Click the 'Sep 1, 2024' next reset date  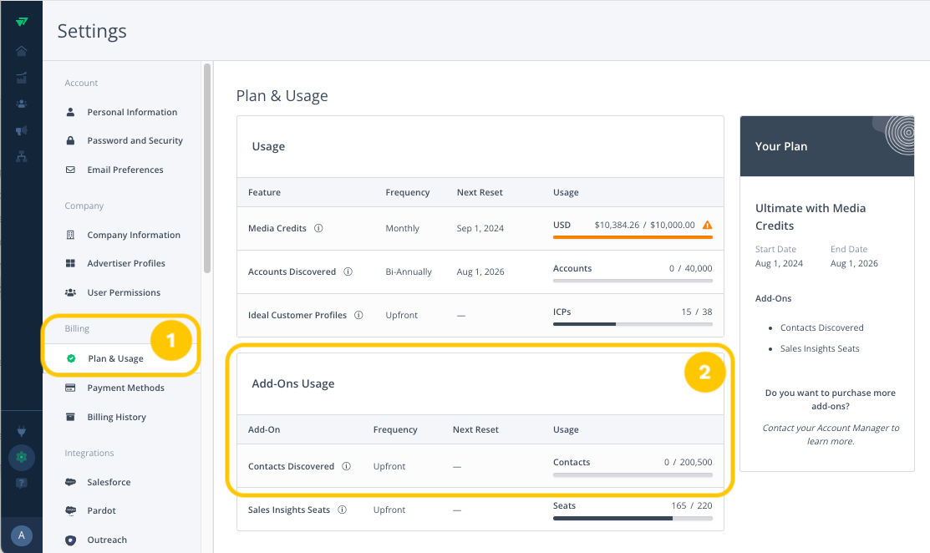pyautogui.click(x=480, y=228)
